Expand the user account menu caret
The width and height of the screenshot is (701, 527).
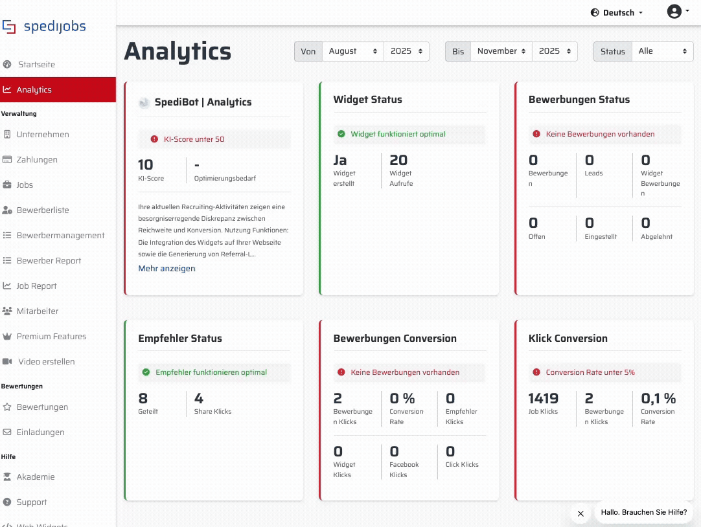coord(687,11)
